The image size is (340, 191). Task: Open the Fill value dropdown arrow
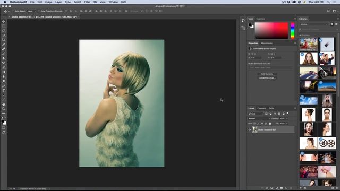click(x=287, y=124)
